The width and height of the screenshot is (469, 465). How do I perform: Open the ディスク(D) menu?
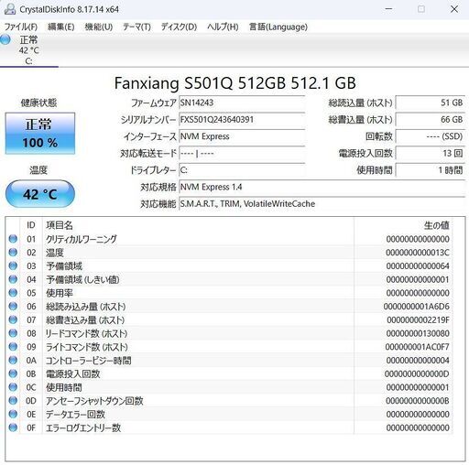(x=179, y=27)
